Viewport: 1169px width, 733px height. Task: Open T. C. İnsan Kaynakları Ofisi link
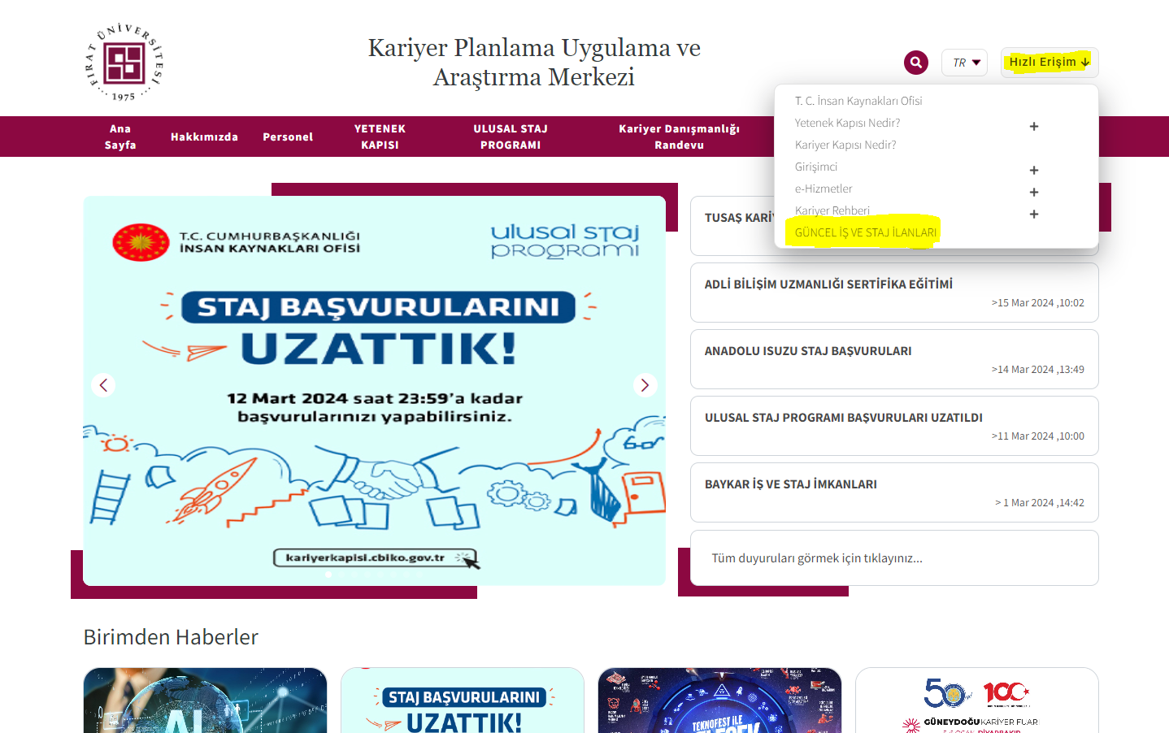click(858, 101)
